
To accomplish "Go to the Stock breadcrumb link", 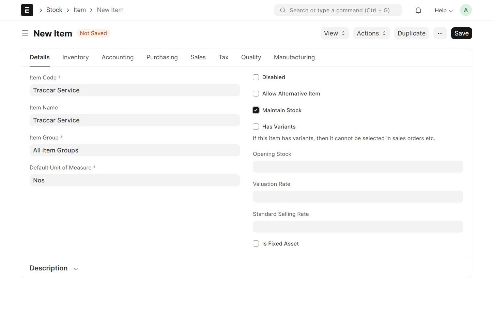I will pyautogui.click(x=54, y=10).
